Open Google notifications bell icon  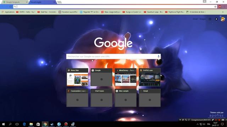click(216, 19)
